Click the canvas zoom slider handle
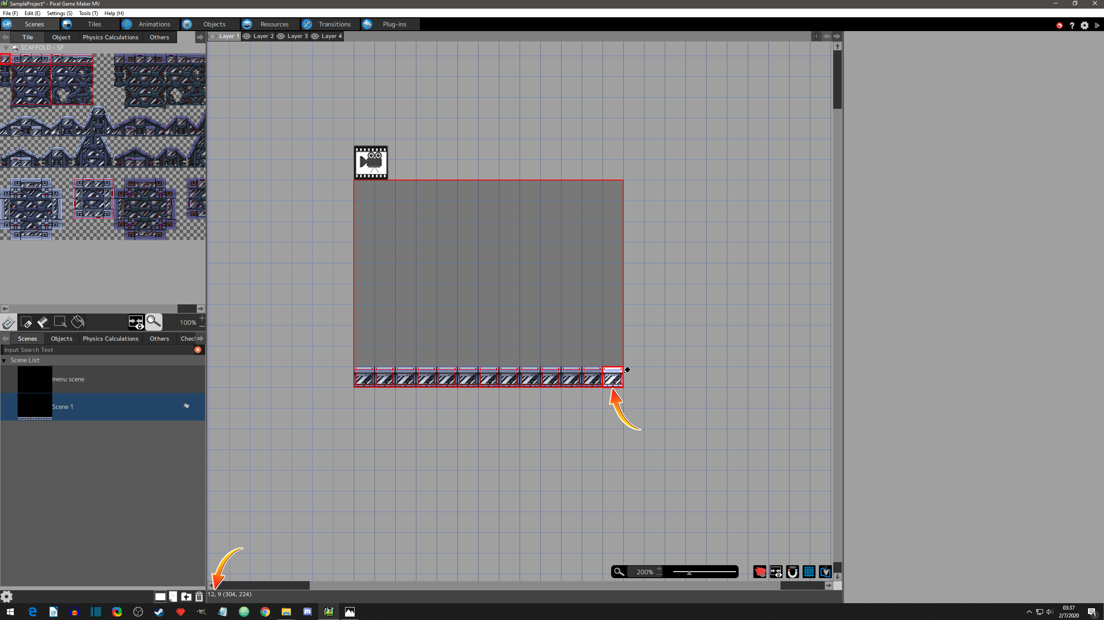Screen dimensions: 1104x620 click(689, 572)
